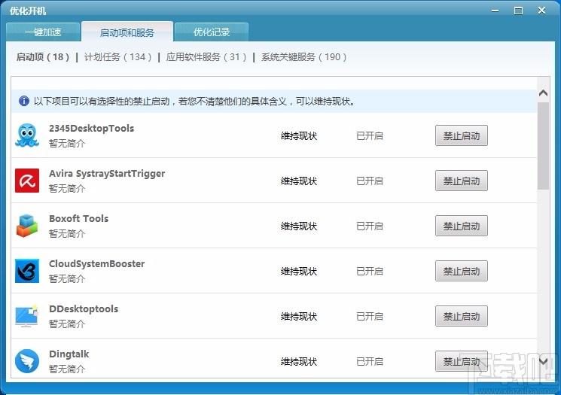
Task: Click 禁止启动 for Avira SystrayStartTrigger
Action: (x=461, y=181)
